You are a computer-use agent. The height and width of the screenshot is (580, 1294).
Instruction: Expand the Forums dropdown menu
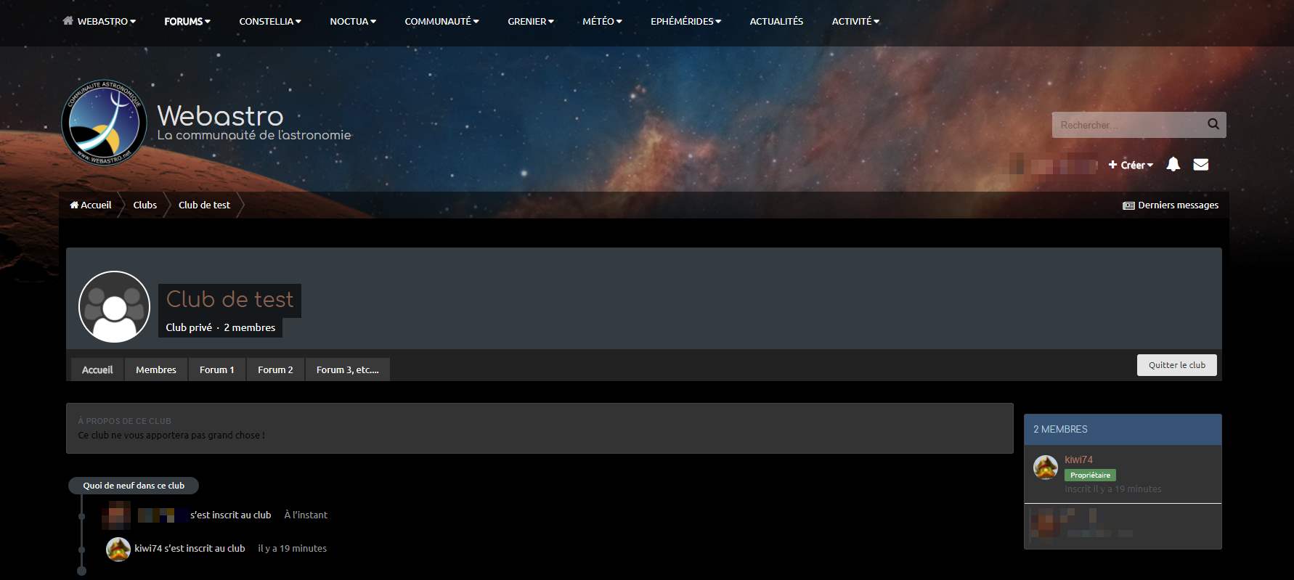coord(187,22)
